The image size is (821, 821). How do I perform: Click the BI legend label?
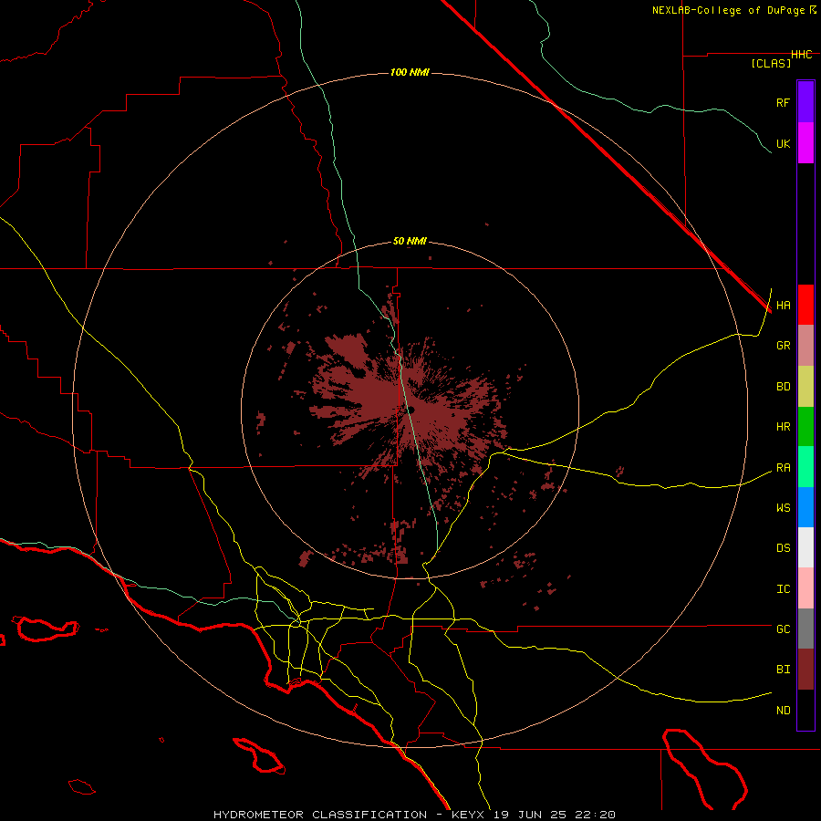(x=783, y=670)
